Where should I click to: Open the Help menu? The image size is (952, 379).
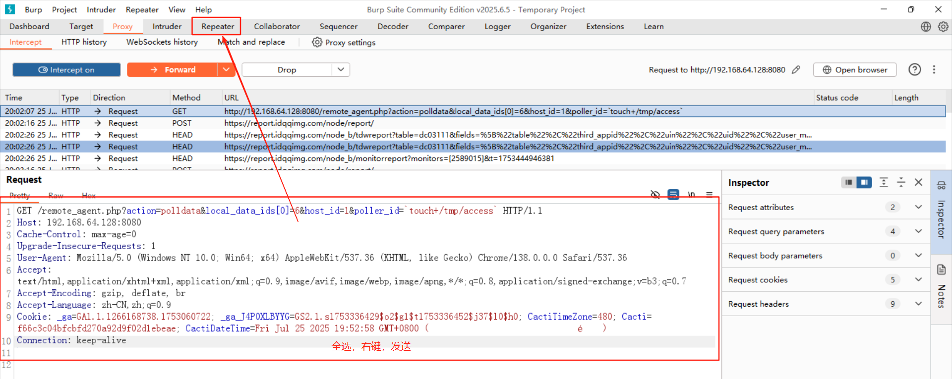pyautogui.click(x=203, y=9)
